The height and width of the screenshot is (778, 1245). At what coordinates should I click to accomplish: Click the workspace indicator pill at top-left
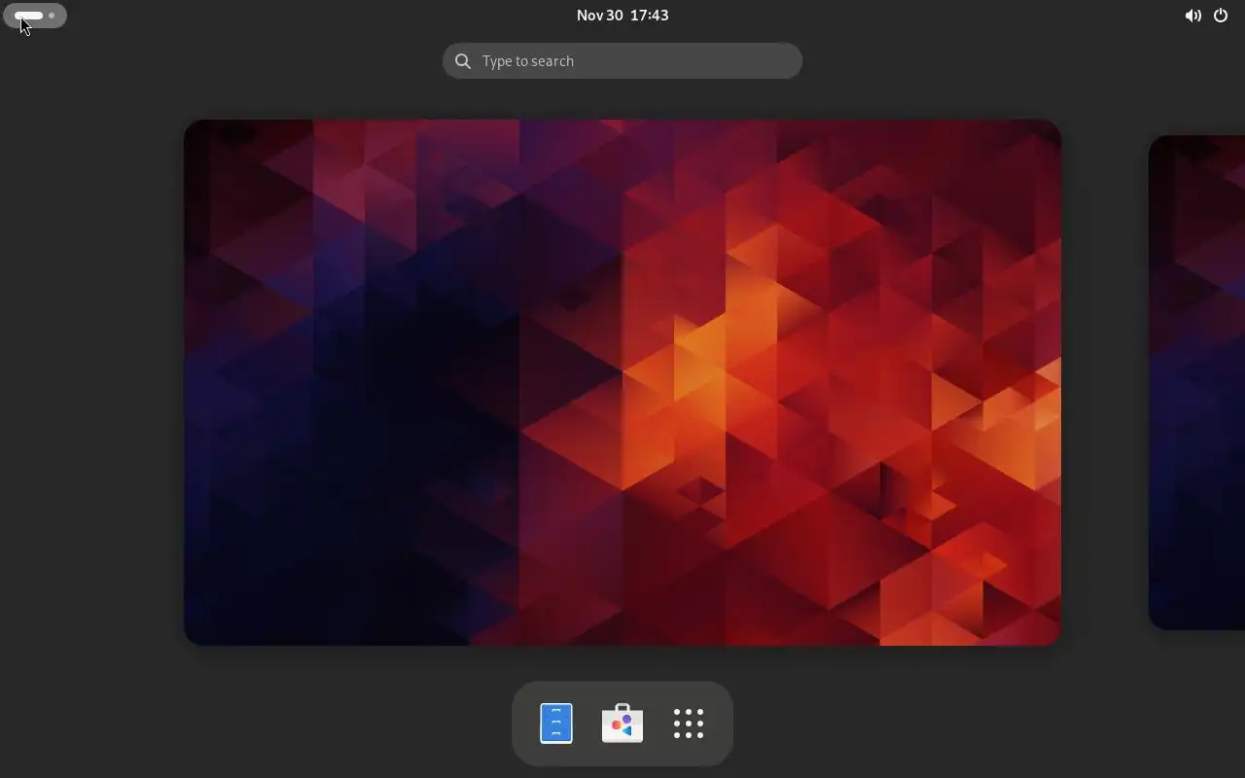click(x=35, y=16)
